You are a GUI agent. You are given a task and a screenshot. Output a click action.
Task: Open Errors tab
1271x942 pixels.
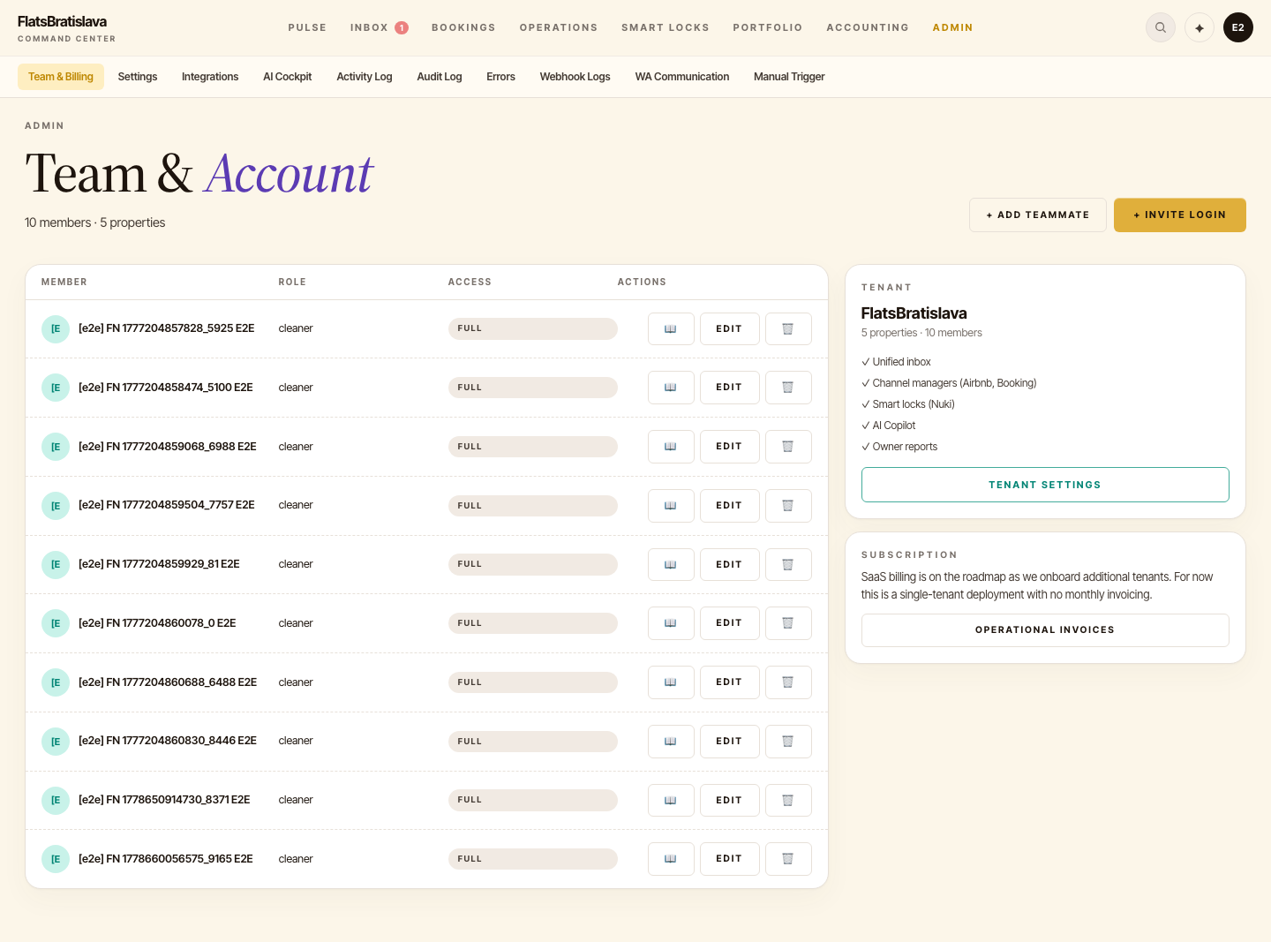500,77
